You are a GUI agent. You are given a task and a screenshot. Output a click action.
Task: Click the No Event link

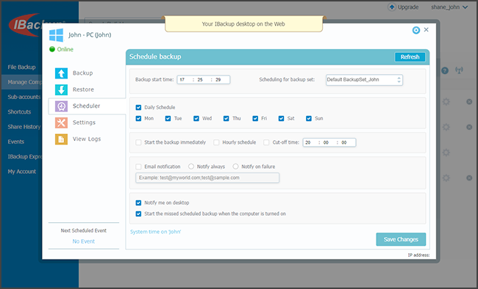(84, 241)
